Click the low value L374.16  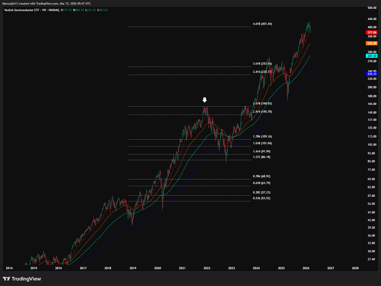(91, 10)
